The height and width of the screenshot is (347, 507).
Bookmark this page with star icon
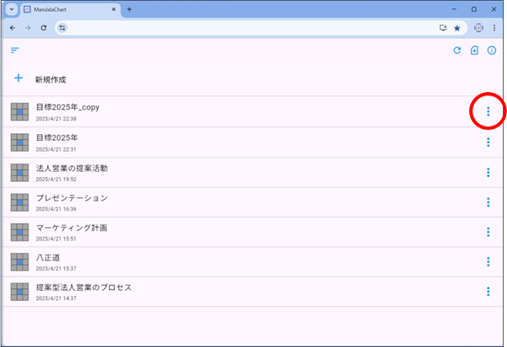457,28
